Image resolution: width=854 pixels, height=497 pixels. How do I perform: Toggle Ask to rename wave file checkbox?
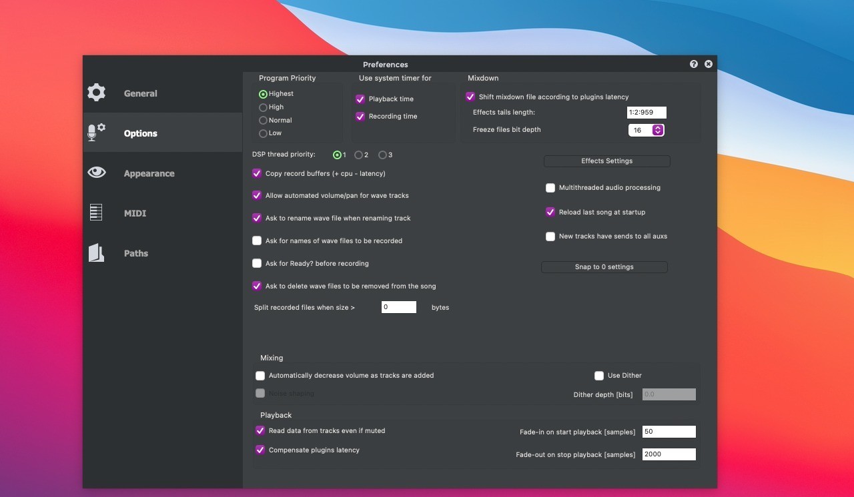[x=257, y=218]
